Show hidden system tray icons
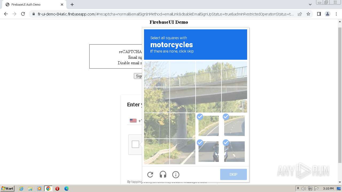The image size is (342, 192). click(298, 189)
